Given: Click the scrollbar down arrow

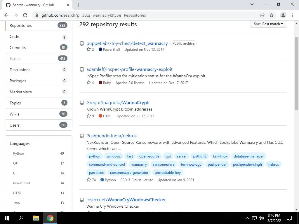Looking at the screenshot, I should 296,210.
